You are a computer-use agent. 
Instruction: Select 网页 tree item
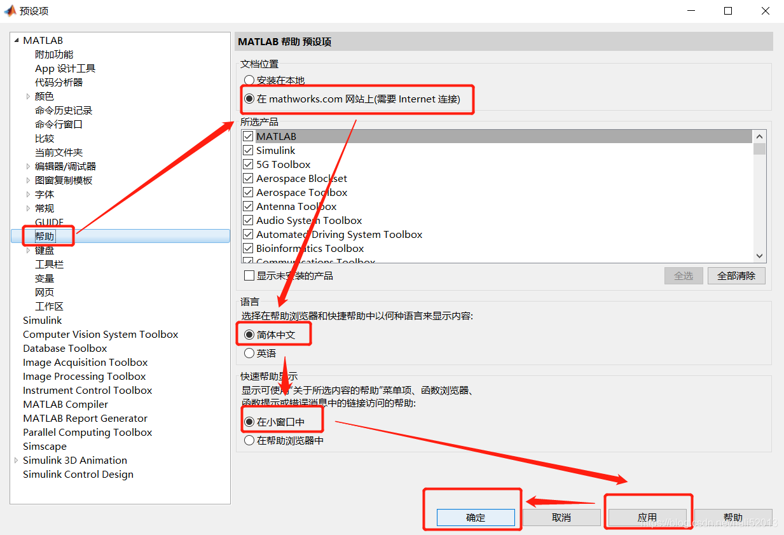click(45, 293)
